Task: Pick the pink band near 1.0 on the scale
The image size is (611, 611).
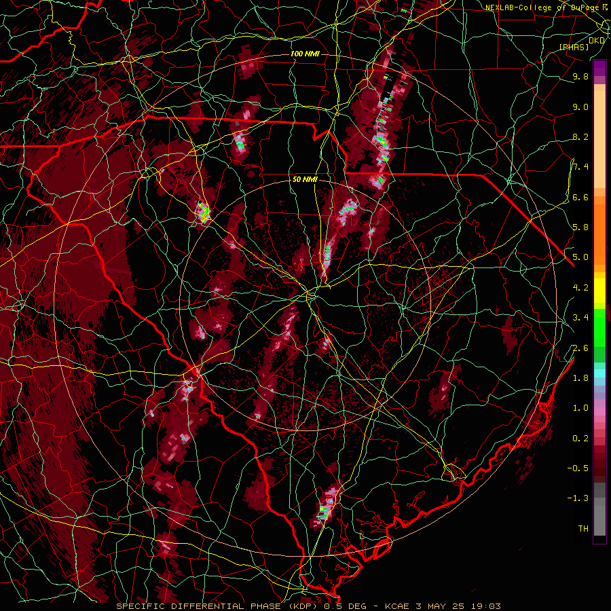Action: [599, 411]
